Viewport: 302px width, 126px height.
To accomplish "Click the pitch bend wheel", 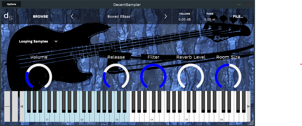I will click(7, 106).
